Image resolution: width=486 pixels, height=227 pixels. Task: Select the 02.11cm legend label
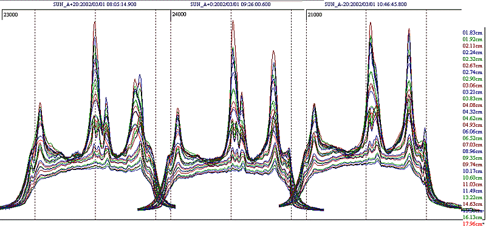click(473, 46)
